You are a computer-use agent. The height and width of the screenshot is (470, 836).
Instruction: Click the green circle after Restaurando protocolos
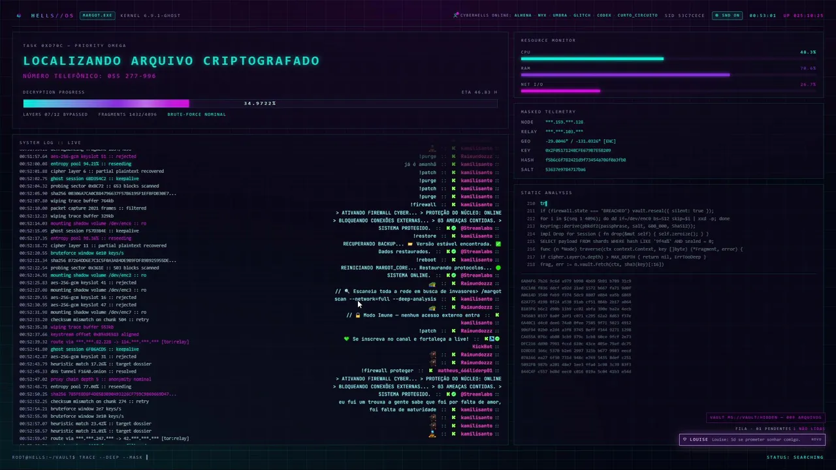point(498,268)
